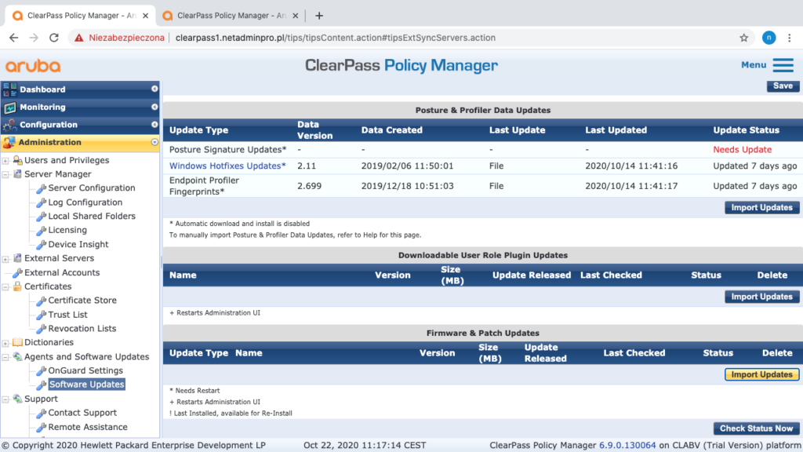Click the browser address bar URL

pos(336,38)
